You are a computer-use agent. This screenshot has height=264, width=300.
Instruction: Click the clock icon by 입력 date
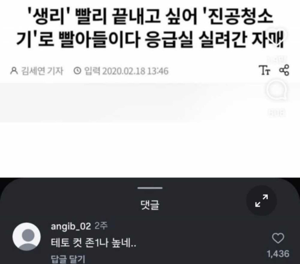(x=78, y=71)
